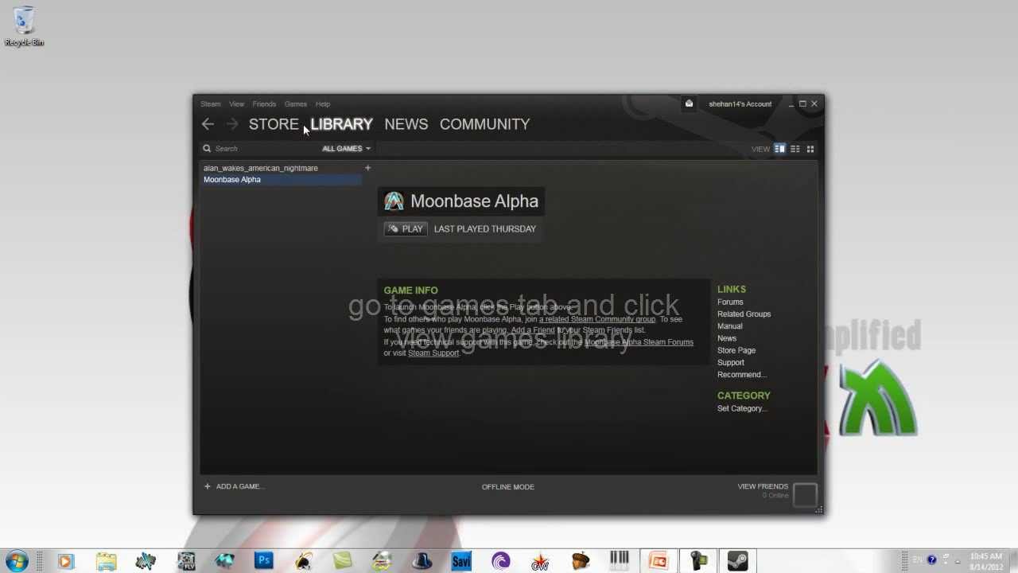Click the forward navigation arrow in Steam
1018x573 pixels.
click(231, 124)
